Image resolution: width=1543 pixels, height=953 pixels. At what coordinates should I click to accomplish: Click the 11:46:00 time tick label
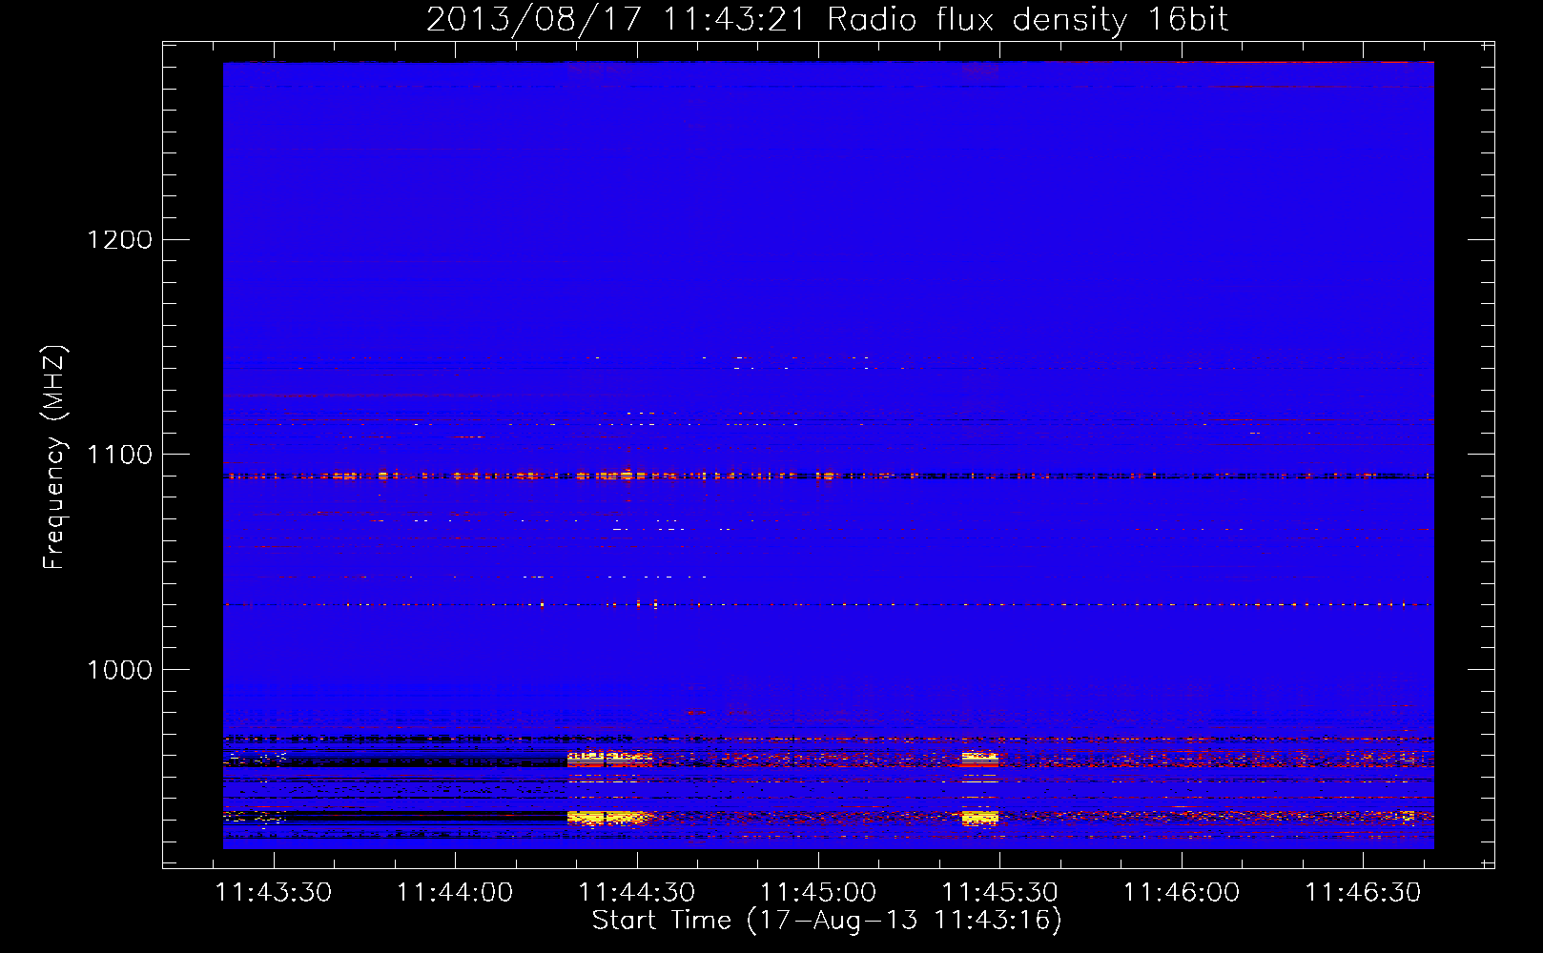point(1182,893)
